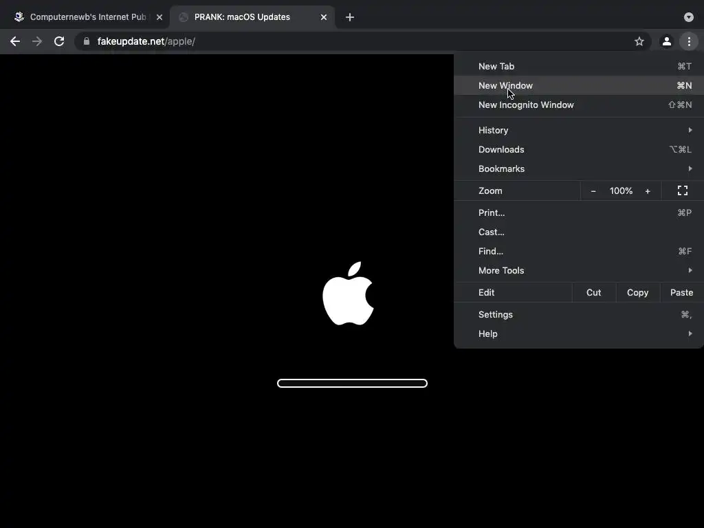Click the lock site info icon
The width and height of the screenshot is (704, 528).
(x=87, y=41)
